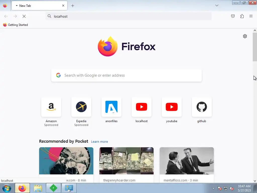This screenshot has height=193, width=257.
Task: Click network tray icon
Action: (x=226, y=188)
